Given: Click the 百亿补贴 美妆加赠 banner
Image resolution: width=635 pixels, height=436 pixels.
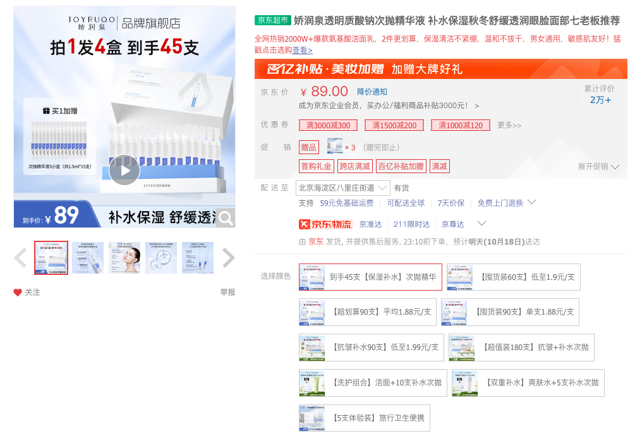Looking at the screenshot, I should coord(440,69).
